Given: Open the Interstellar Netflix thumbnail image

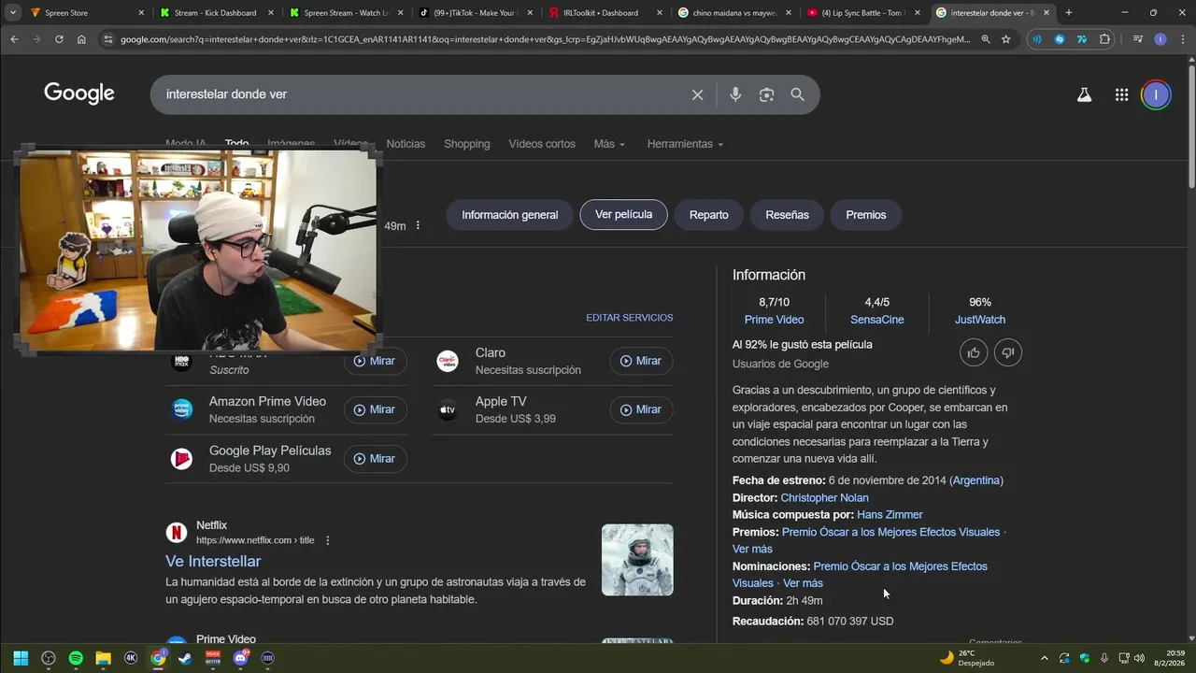Looking at the screenshot, I should coord(637,560).
